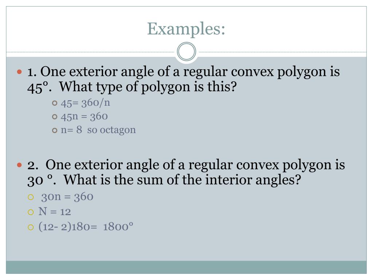Click question 1 about the 45° exterior angle
The width and height of the screenshot is (373, 280).
[184, 79]
